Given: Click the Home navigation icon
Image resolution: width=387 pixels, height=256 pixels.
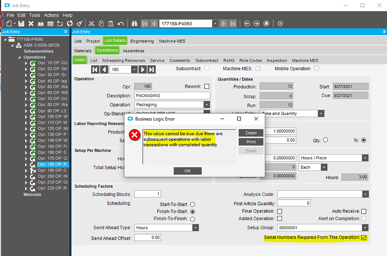Looking at the screenshot, I should (266, 23).
